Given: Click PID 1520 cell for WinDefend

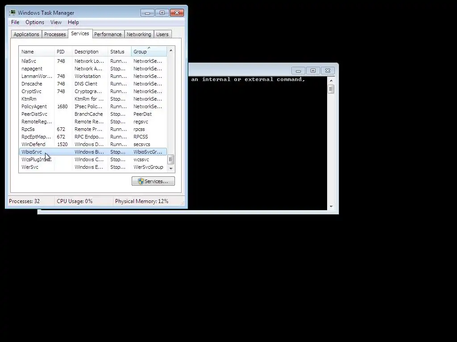Looking at the screenshot, I should (62, 144).
